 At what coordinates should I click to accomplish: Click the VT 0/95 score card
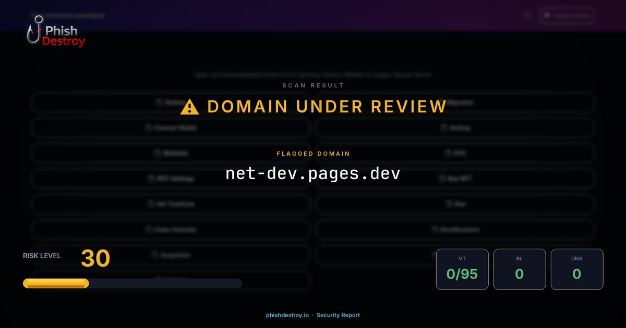coord(462,269)
